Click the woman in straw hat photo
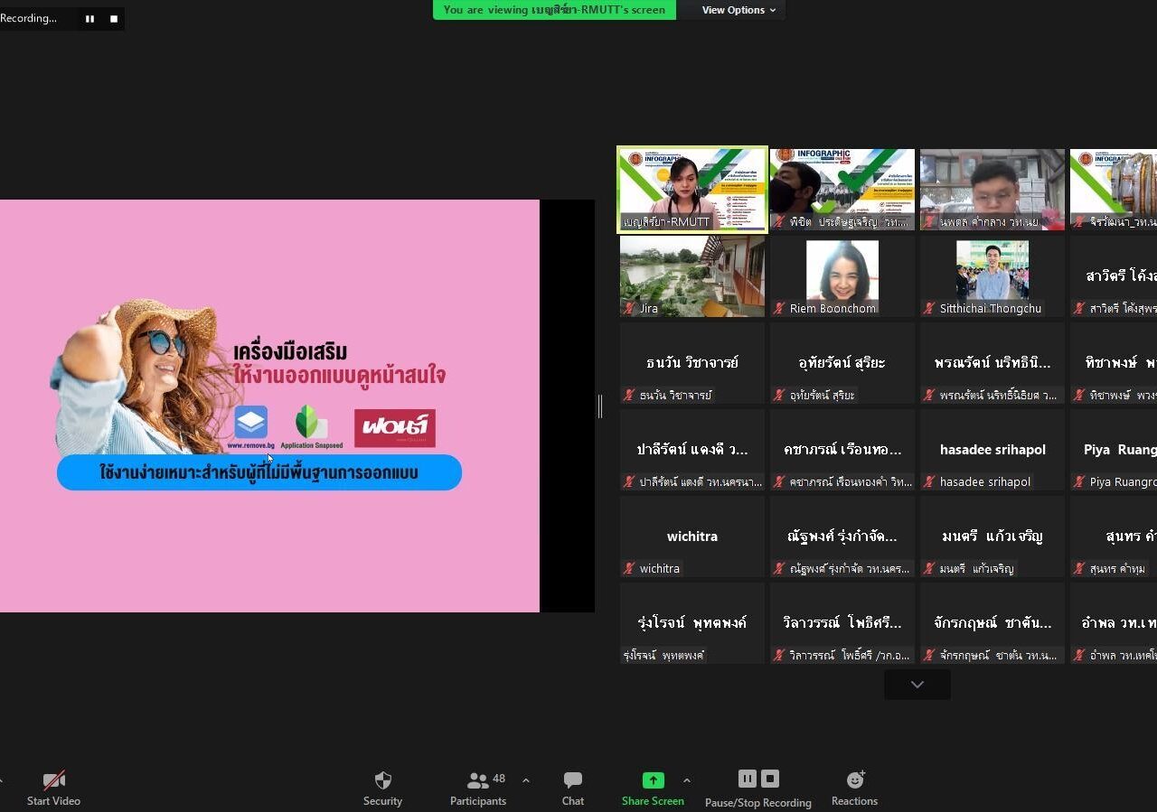Viewport: 1157px width, 812px height. [140, 377]
